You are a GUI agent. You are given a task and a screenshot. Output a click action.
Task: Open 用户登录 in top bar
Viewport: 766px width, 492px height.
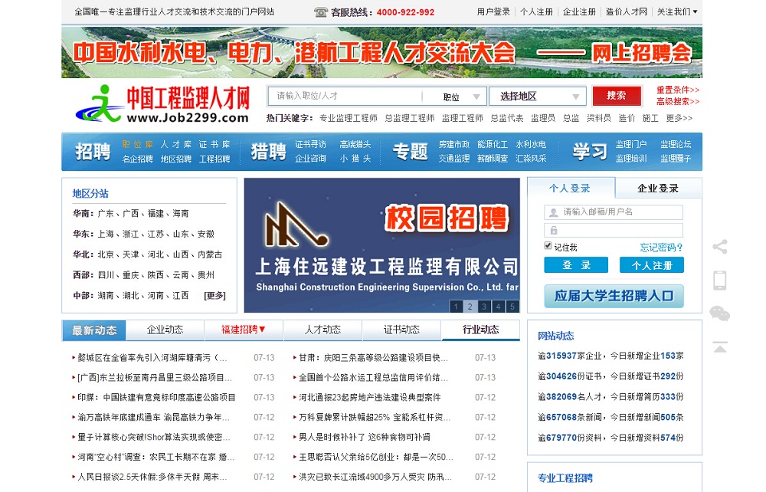493,11
